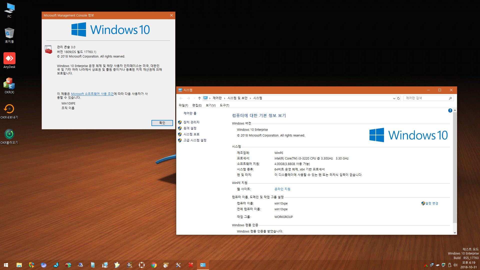
Task: Click the back arrow in System window
Action: tap(181, 98)
